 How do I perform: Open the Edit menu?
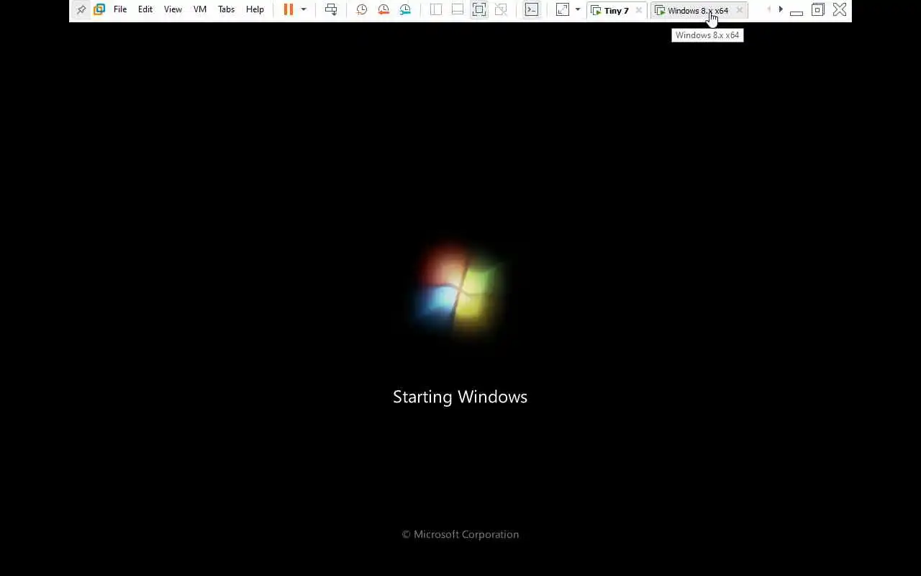[145, 10]
